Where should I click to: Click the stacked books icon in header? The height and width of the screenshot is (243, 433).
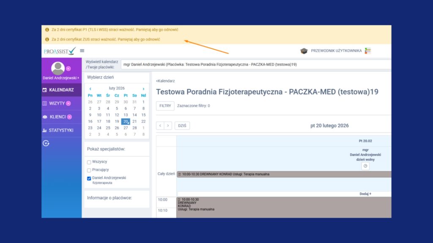pyautogui.click(x=368, y=51)
